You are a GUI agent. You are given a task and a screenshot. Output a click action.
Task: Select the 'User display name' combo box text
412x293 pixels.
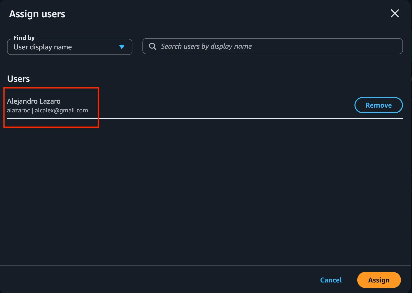coord(43,47)
